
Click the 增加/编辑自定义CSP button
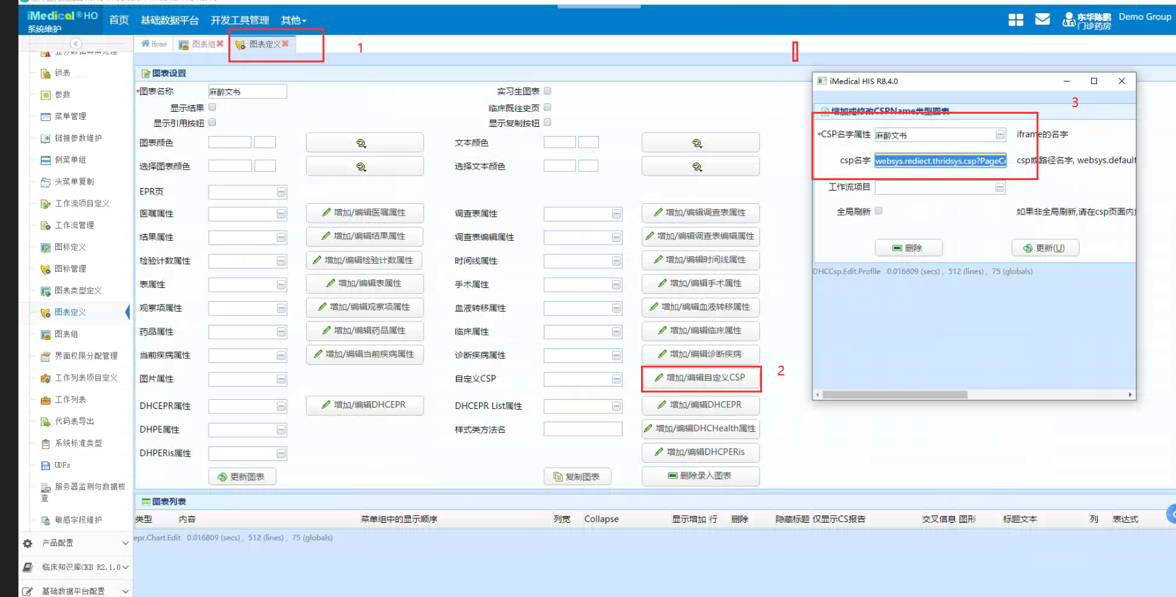point(701,378)
